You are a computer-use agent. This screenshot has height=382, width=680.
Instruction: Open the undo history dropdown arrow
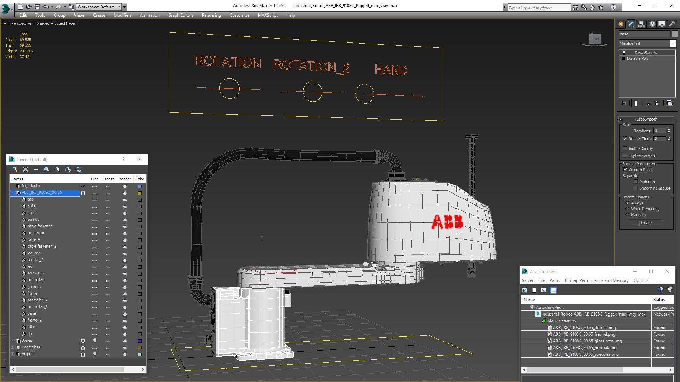coord(52,7)
